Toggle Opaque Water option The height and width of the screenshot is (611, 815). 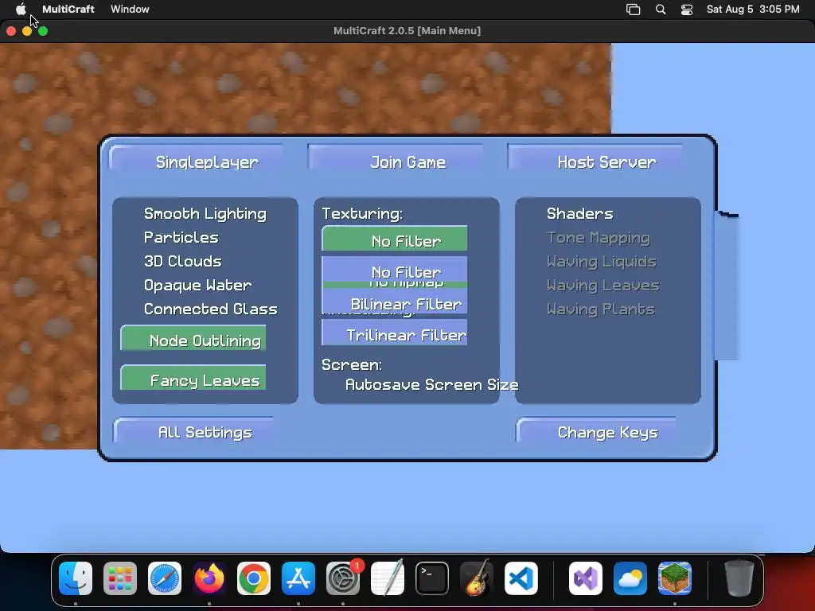click(198, 286)
